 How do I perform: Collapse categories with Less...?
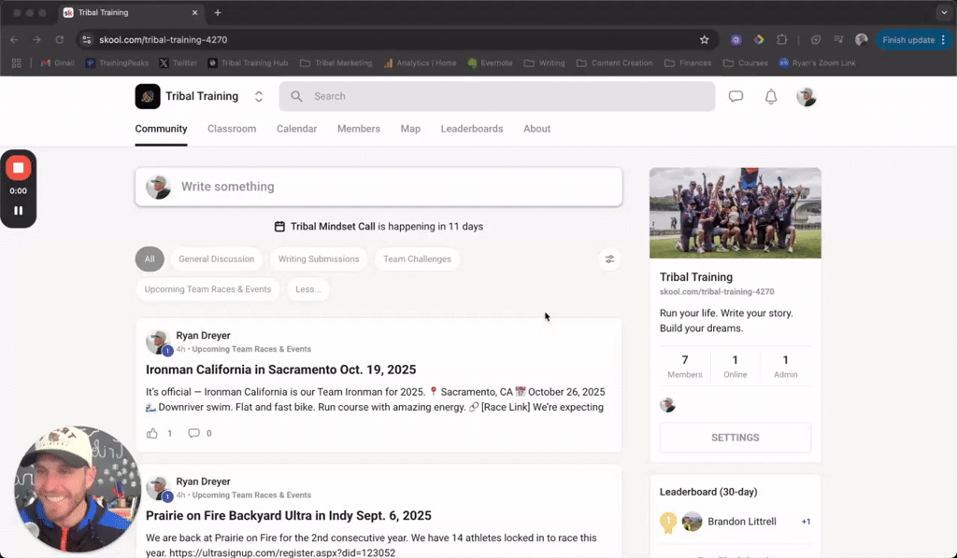(x=307, y=289)
